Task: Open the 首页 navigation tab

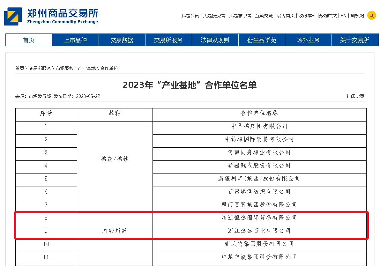Action: (29, 40)
